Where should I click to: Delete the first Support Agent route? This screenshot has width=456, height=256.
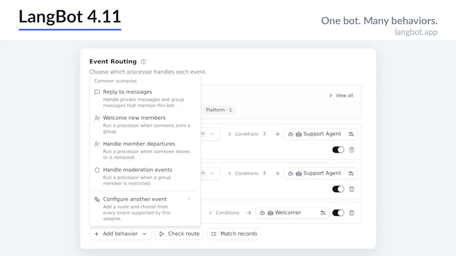click(352, 150)
